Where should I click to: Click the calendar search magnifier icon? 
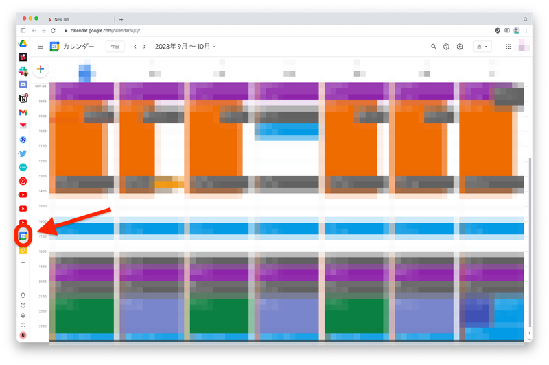434,47
